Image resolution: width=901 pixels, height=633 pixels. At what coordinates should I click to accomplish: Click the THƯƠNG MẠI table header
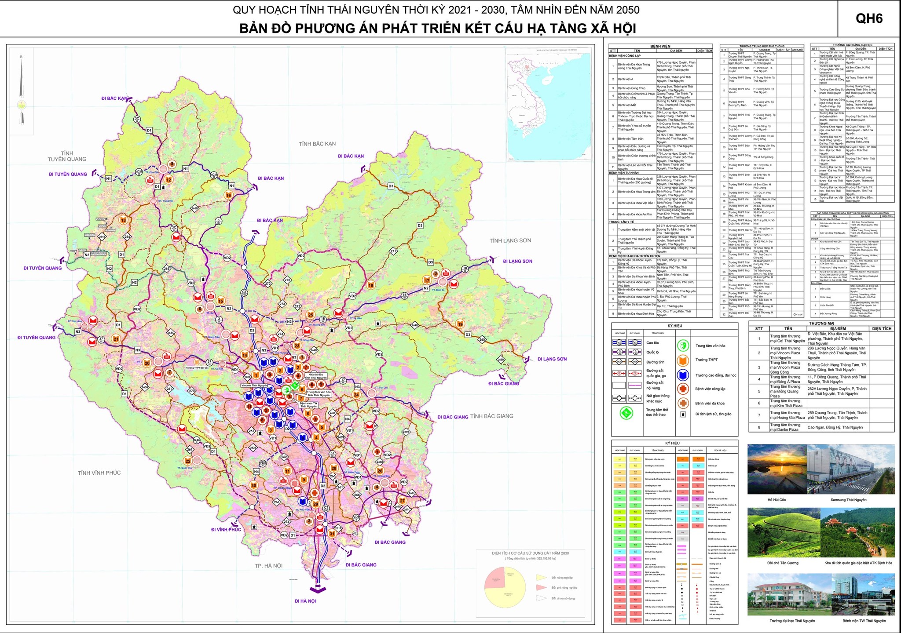pyautogui.click(x=821, y=324)
